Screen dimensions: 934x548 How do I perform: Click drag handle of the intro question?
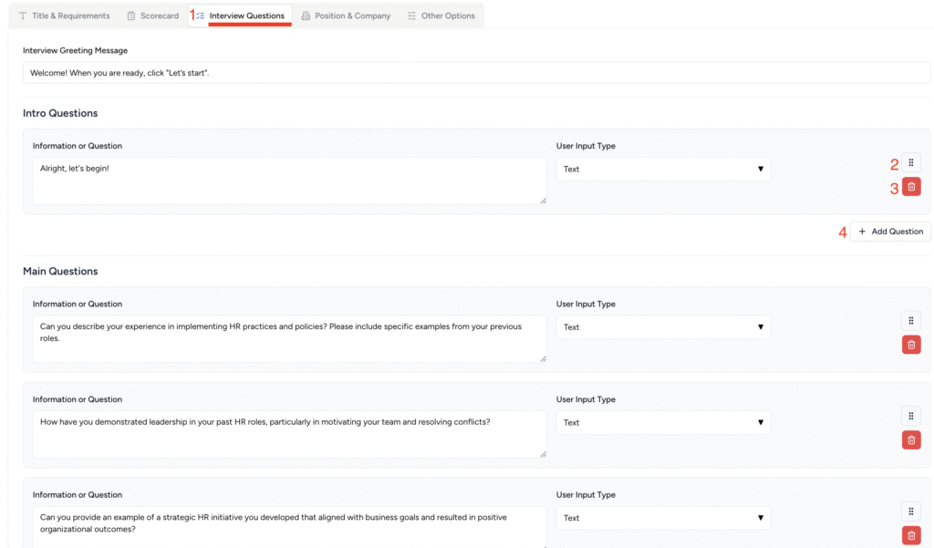click(x=911, y=162)
